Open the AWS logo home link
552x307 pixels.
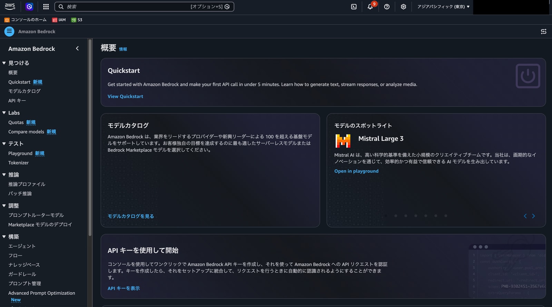pyautogui.click(x=10, y=6)
